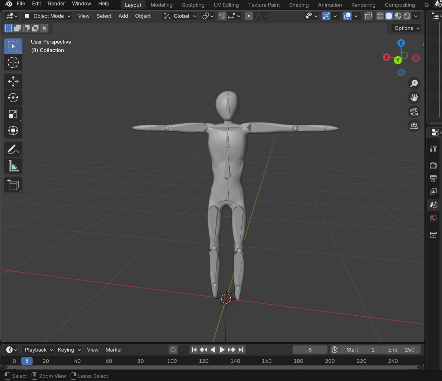Select the Add Cube tool
Viewport: 442px width, 381px height.
click(13, 185)
